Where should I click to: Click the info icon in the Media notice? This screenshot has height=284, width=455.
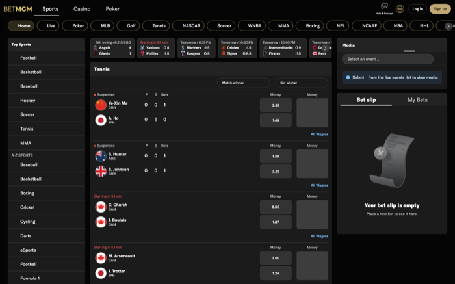click(x=348, y=77)
